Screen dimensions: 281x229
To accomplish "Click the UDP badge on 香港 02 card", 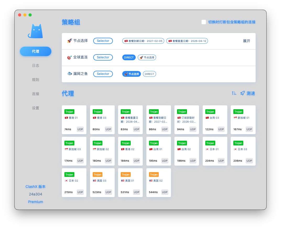I will click(136, 161).
